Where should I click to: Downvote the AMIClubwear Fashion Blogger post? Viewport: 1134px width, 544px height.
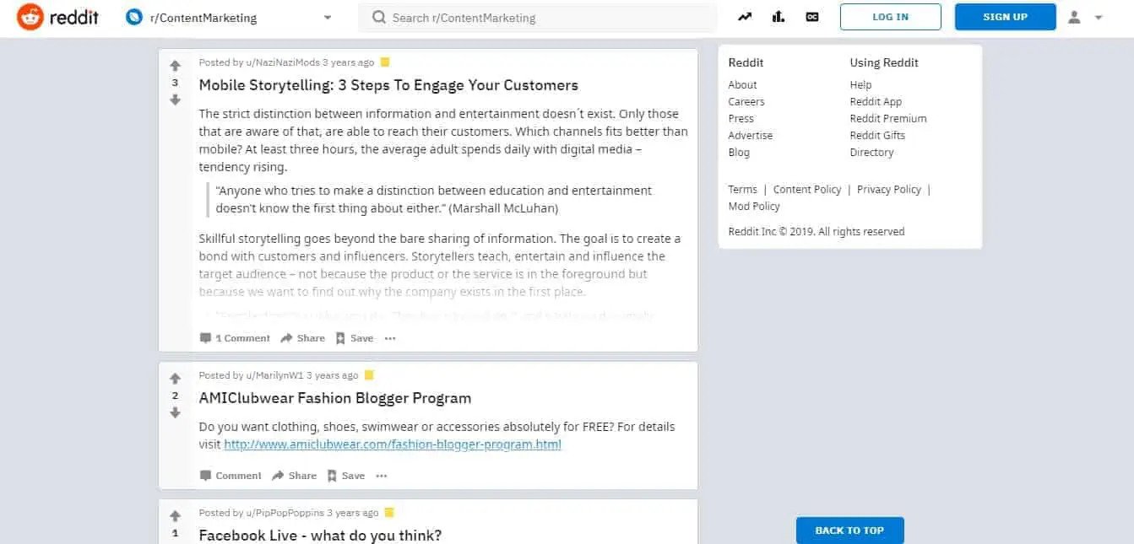point(175,412)
